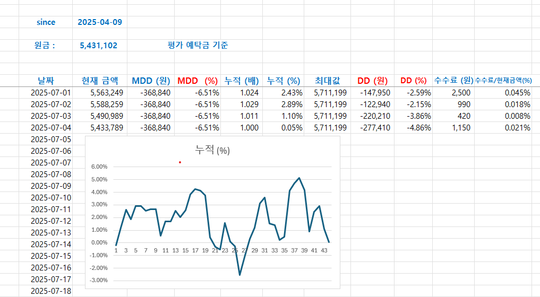The width and height of the screenshot is (540, 297).
Task: Click current amount 5,433,789
Action: pos(99,128)
